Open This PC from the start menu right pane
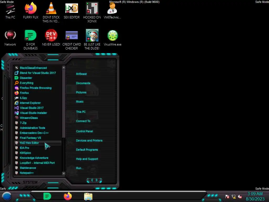The image size is (269, 202). pyautogui.click(x=81, y=112)
